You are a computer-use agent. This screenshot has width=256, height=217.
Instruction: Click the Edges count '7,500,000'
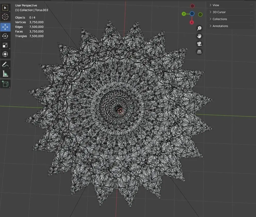click(36, 27)
